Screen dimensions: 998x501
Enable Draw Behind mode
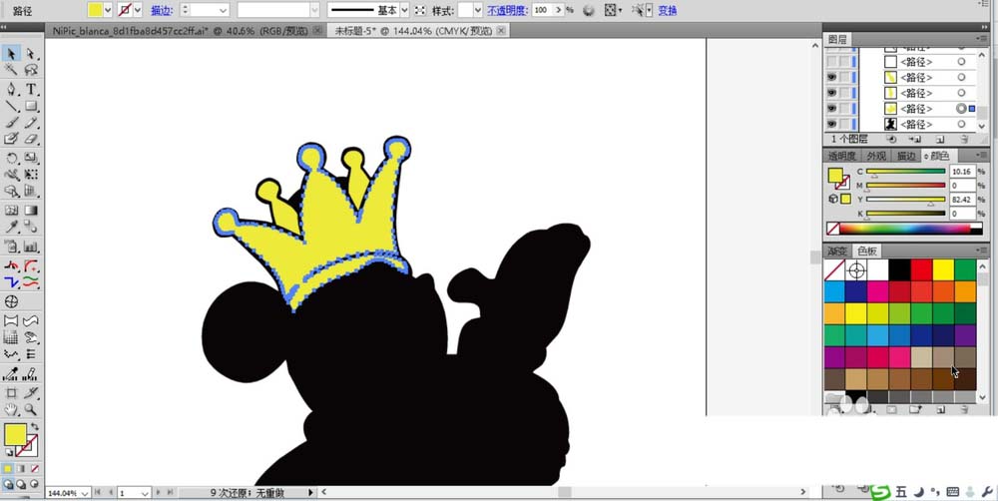coord(21,484)
